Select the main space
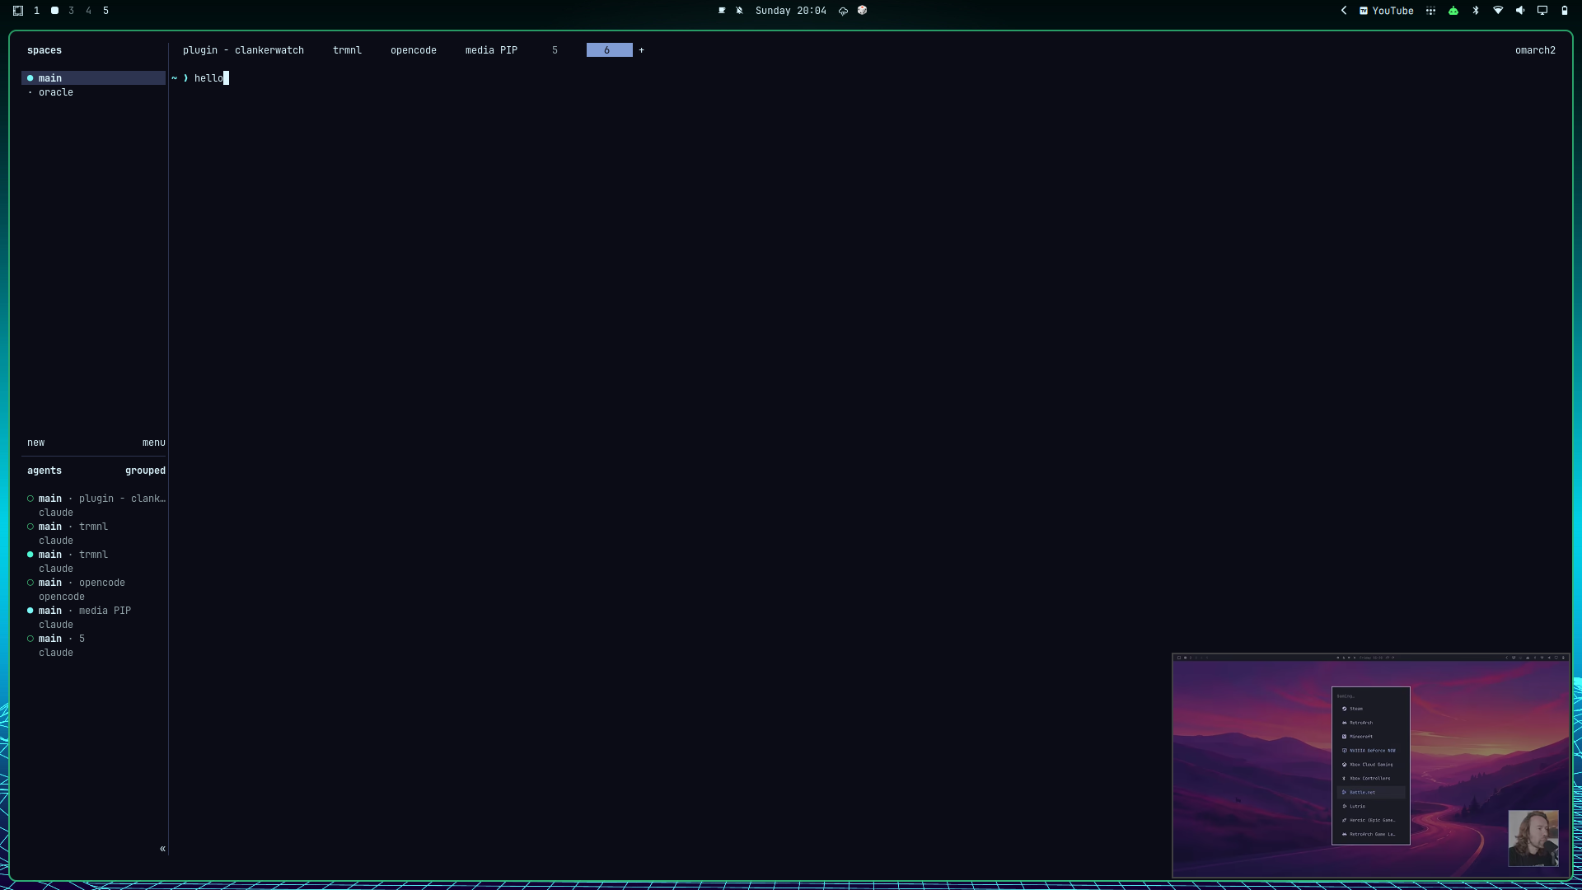This screenshot has width=1582, height=890. [93, 78]
